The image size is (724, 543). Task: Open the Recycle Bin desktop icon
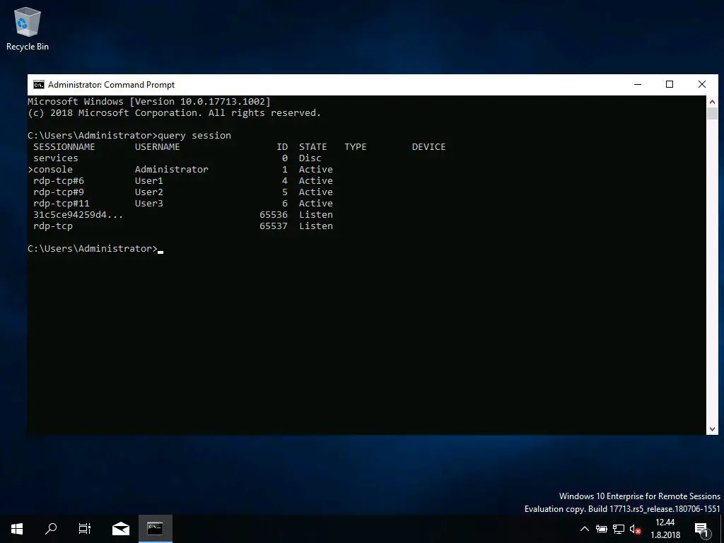(28, 28)
